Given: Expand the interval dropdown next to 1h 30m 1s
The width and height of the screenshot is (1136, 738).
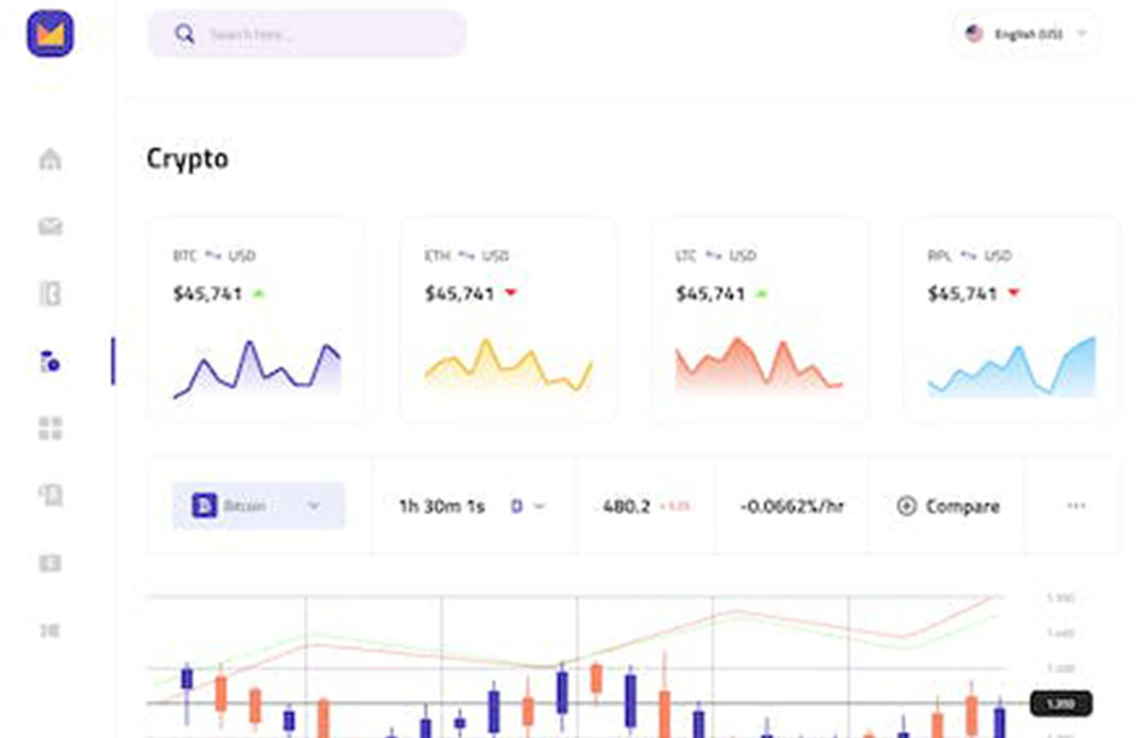Looking at the screenshot, I should (x=540, y=506).
